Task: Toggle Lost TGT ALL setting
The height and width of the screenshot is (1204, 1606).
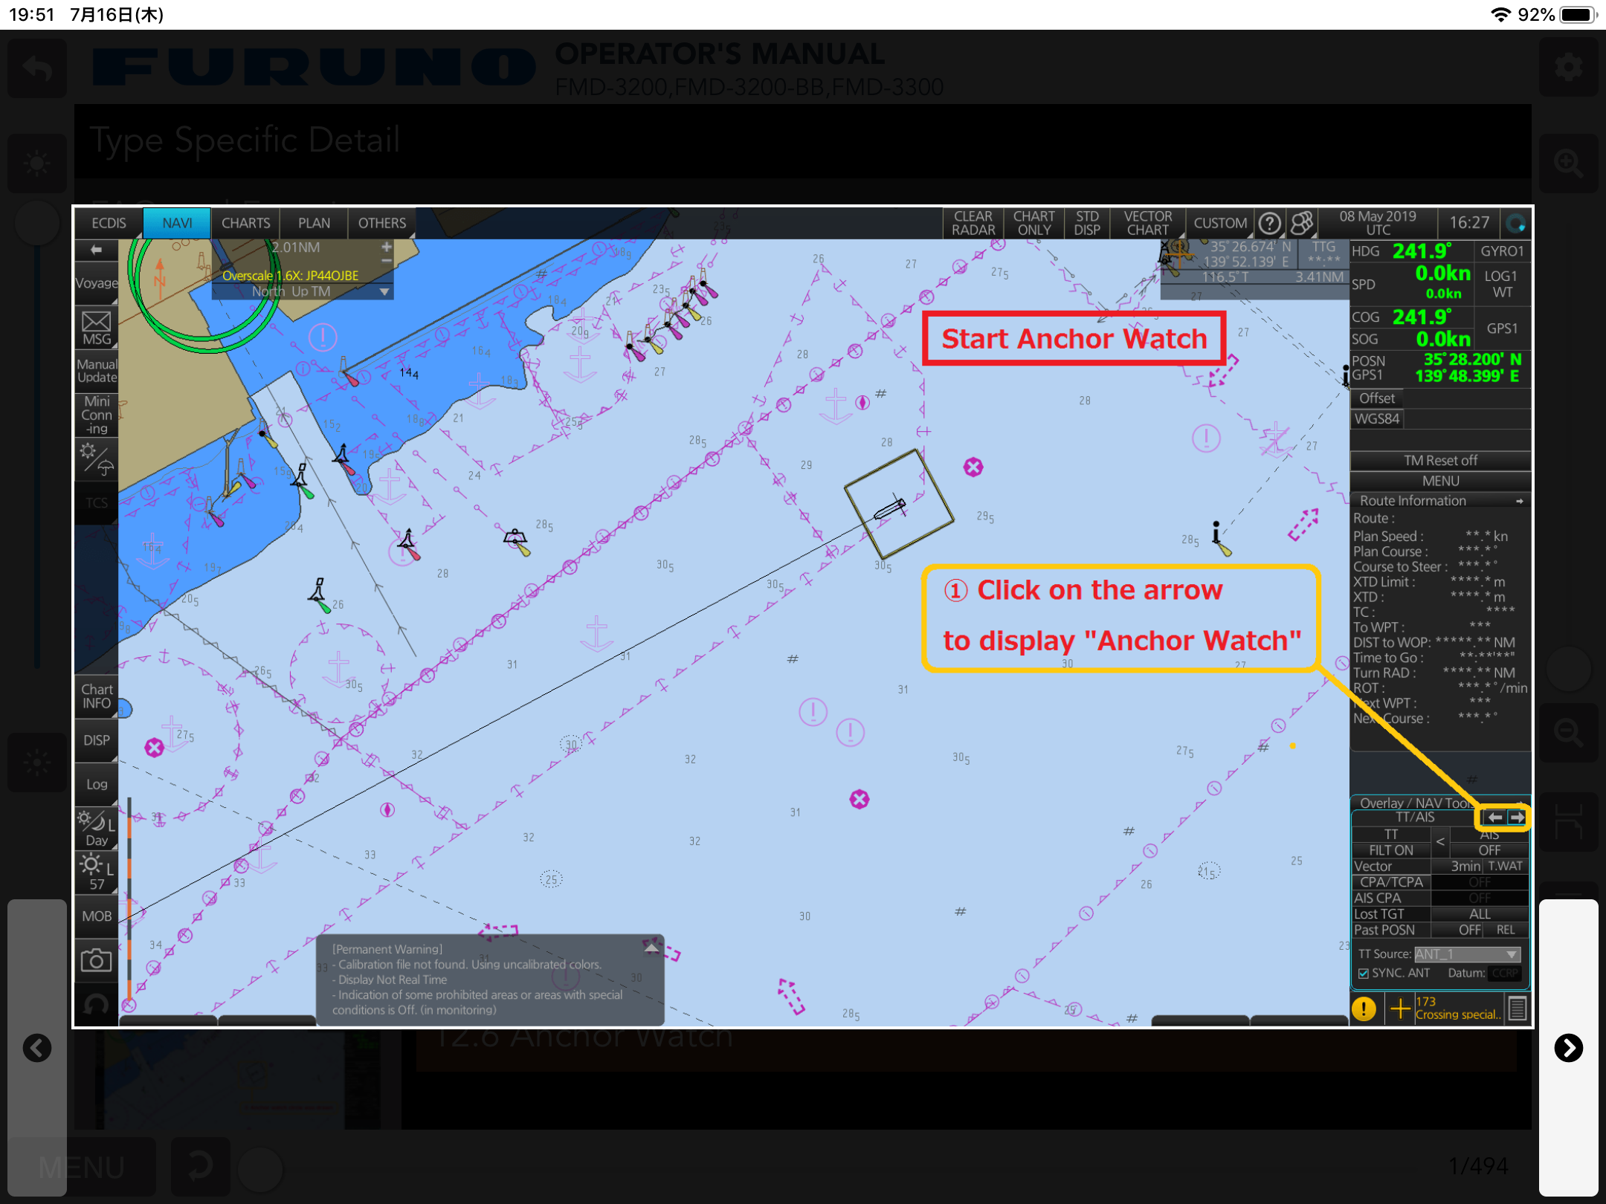Action: tap(1480, 914)
